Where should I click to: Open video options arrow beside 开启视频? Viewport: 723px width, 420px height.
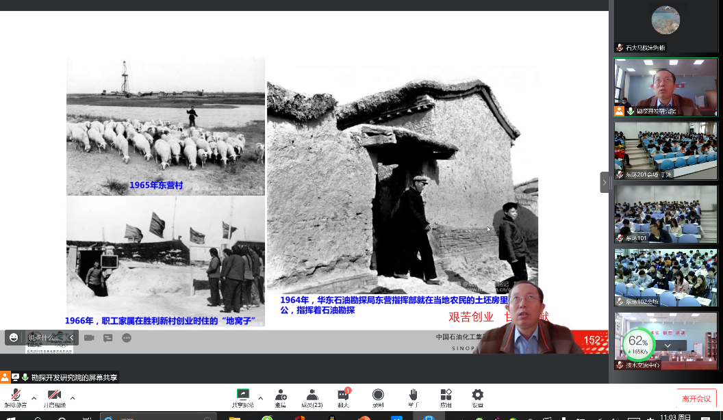(x=73, y=398)
